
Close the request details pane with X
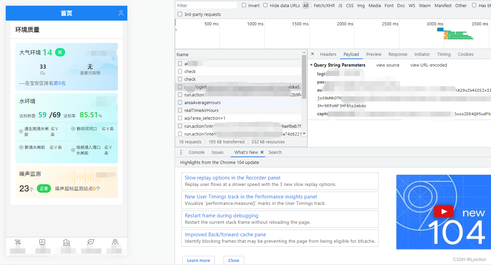312,54
